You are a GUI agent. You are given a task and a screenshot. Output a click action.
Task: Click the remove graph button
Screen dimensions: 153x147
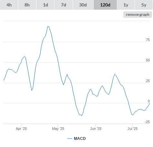click(138, 15)
